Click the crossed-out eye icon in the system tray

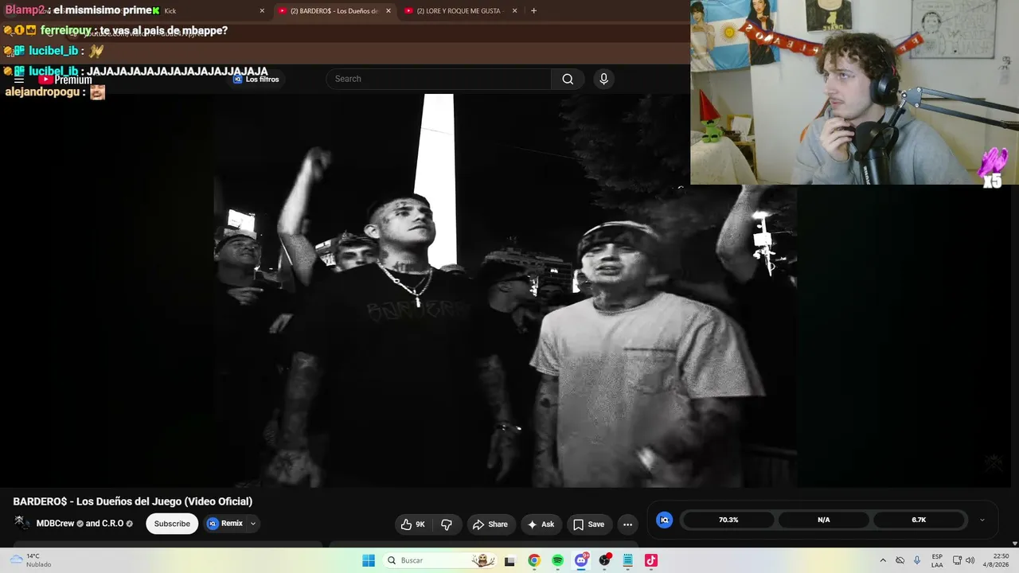point(900,560)
